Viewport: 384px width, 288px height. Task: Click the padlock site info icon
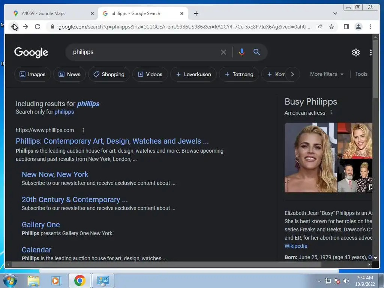coord(52,27)
